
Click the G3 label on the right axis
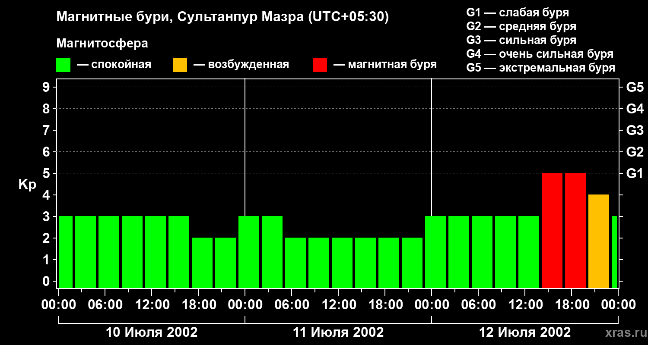[635, 130]
